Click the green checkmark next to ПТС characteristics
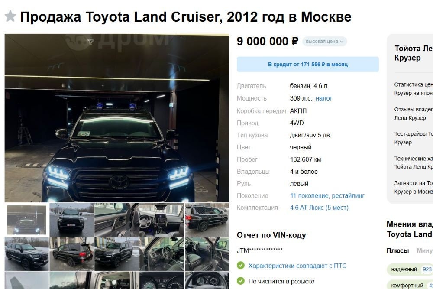433x289 pixels. [240, 266]
